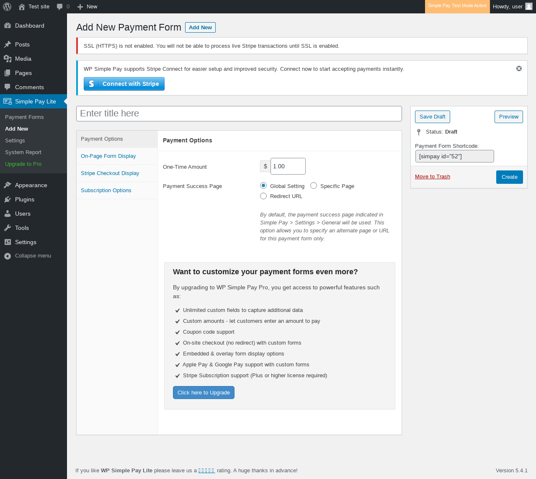Open the Plugins menu item
Screen dimensions: 536x479
[x=33, y=199]
